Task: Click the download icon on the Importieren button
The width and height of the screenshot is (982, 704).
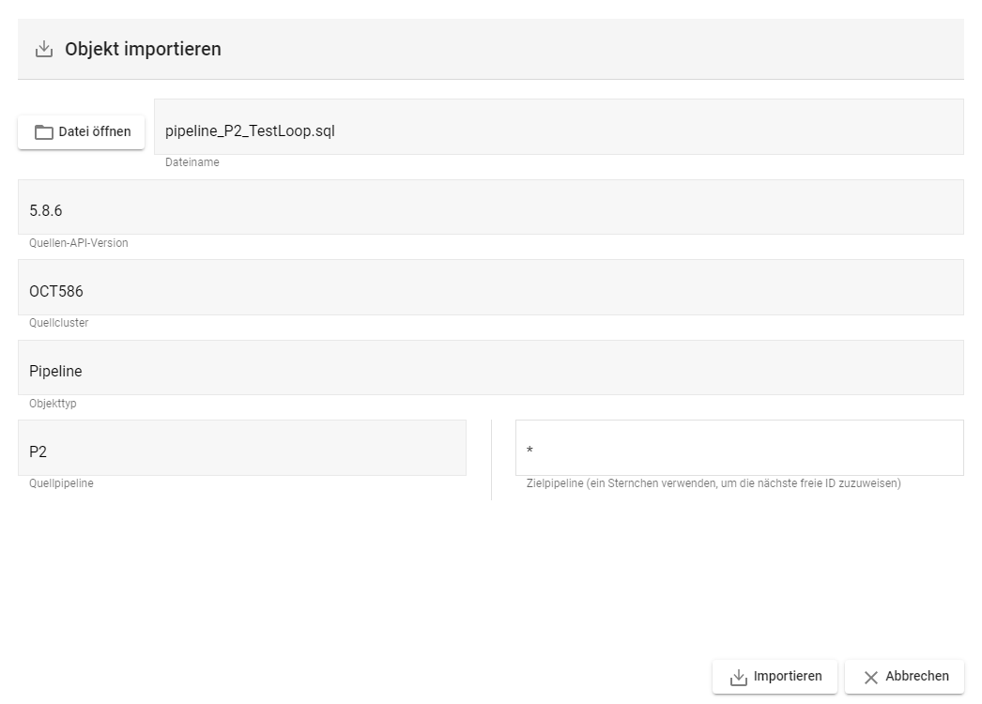Action: [x=739, y=677]
